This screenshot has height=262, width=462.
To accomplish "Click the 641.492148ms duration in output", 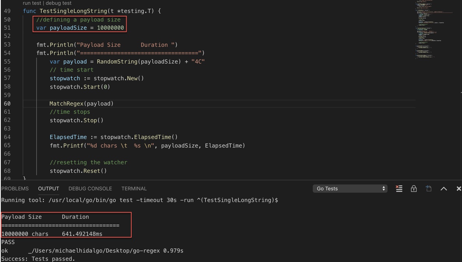I will 85,234.
